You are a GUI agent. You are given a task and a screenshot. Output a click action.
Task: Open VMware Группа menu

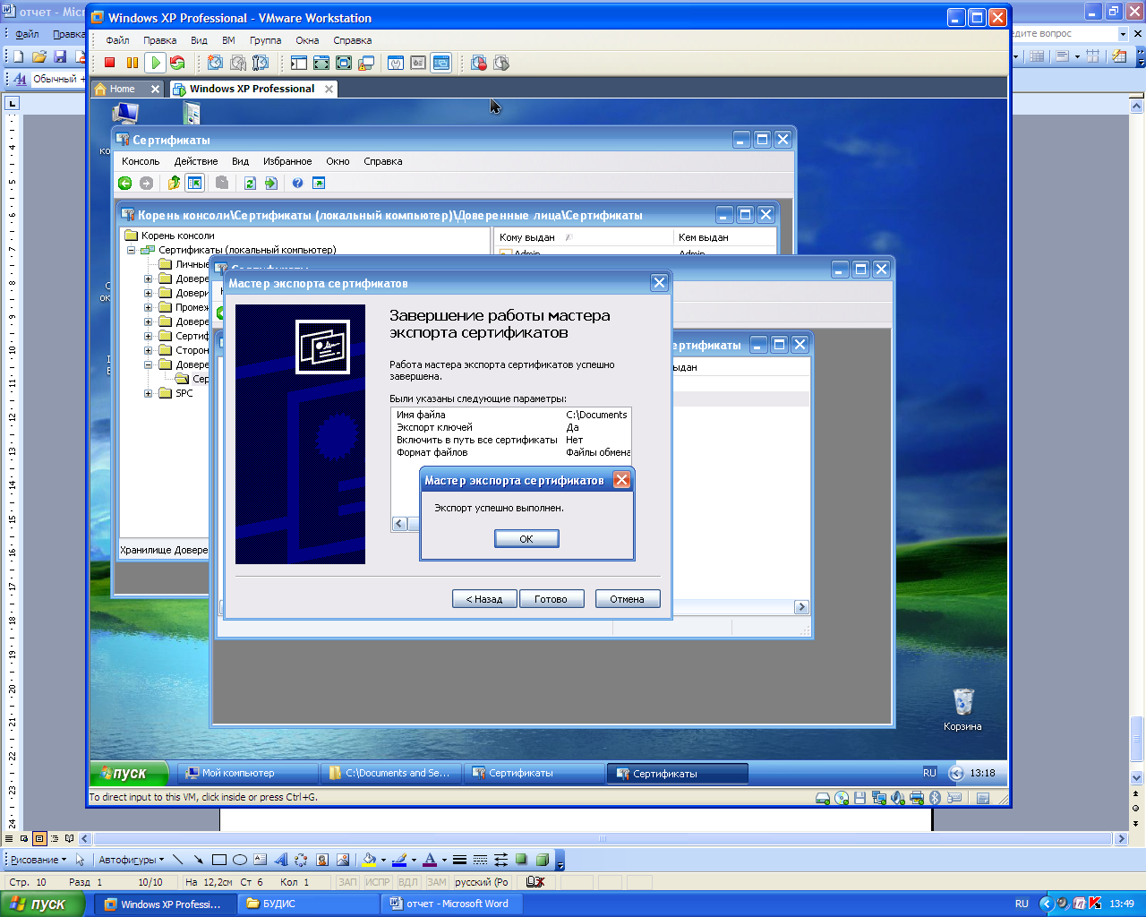pos(265,40)
